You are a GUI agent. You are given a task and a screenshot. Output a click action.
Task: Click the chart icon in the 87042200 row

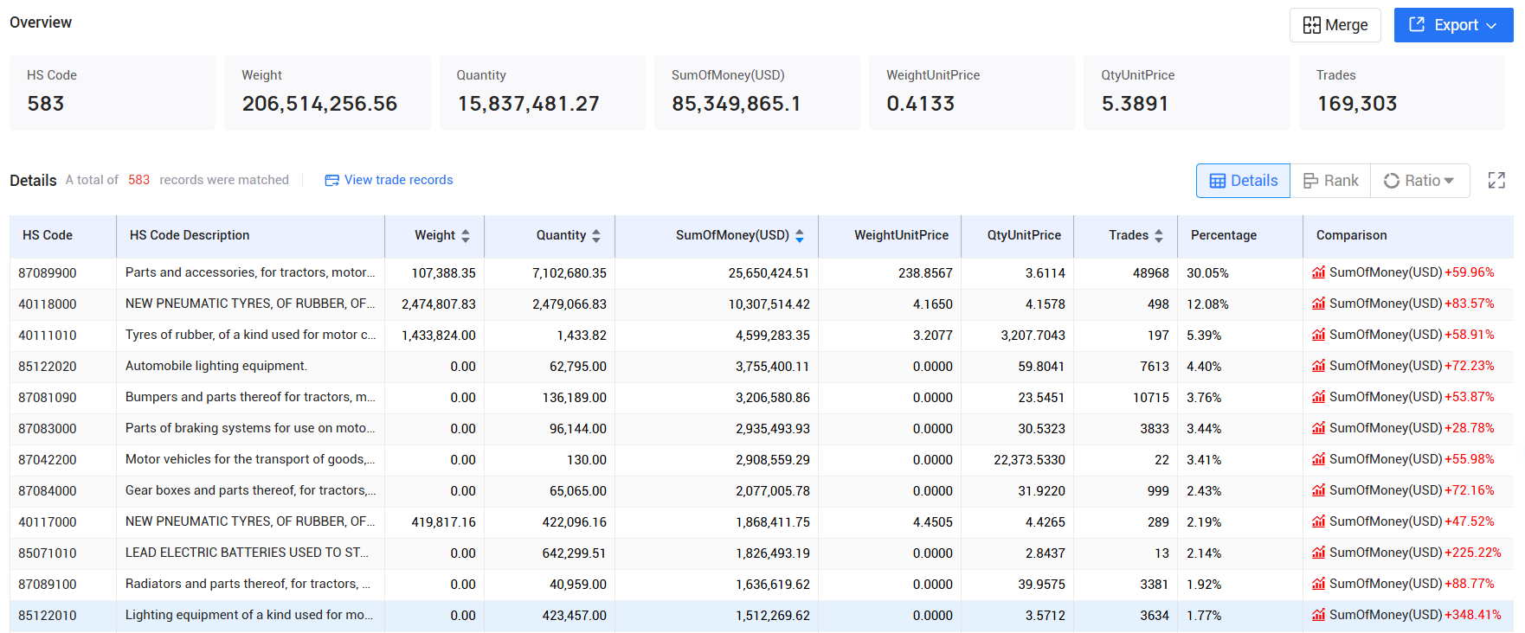click(1318, 459)
